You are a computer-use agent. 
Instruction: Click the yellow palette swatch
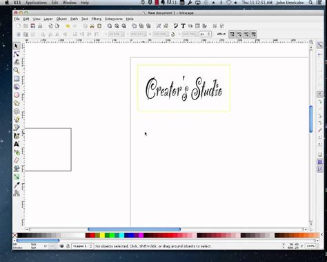[x=102, y=235]
